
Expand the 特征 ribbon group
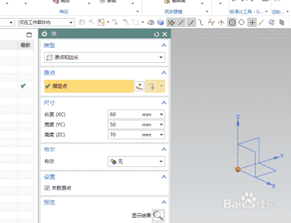[137, 12]
